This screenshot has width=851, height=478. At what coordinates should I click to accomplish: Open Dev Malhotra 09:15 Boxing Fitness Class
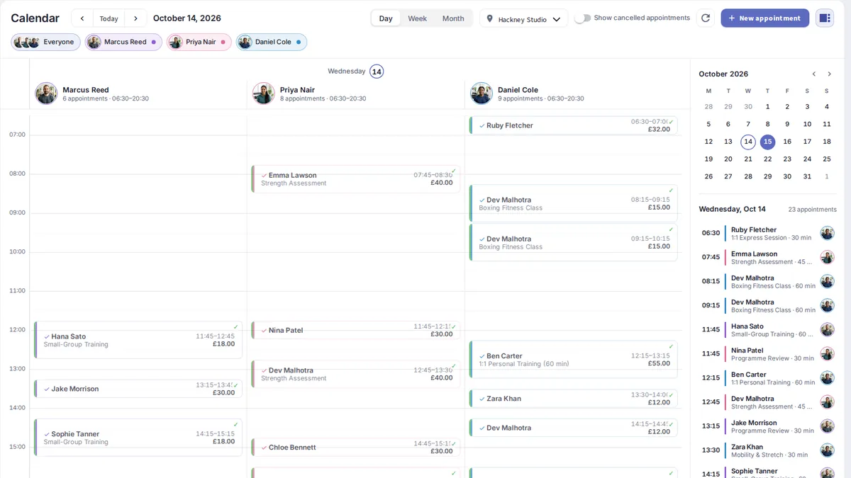coord(573,242)
